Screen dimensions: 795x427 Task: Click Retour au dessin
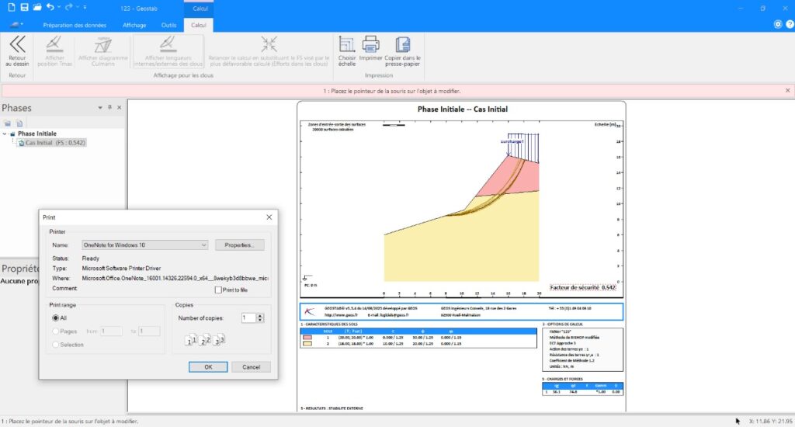point(17,50)
